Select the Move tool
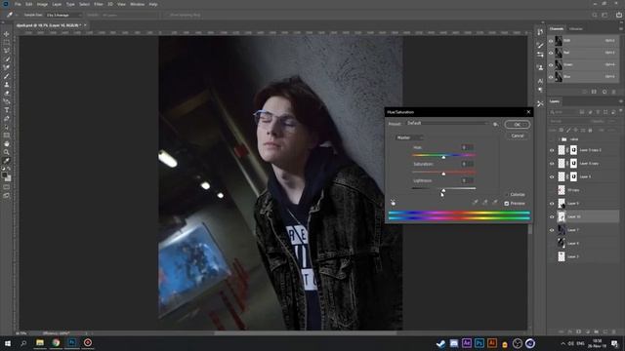The image size is (625, 351). tap(7, 34)
